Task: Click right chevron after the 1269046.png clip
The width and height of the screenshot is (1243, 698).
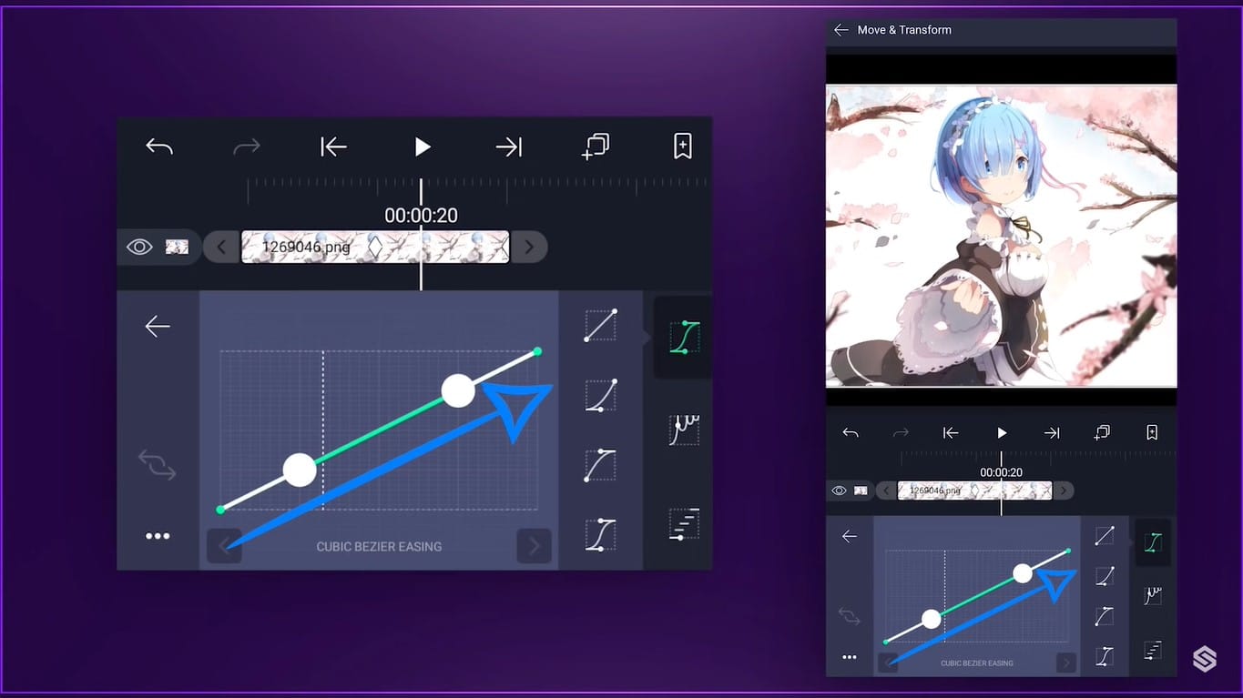Action: [528, 247]
